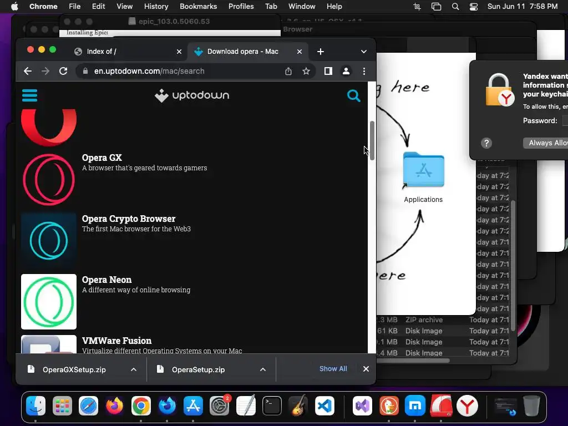The width and height of the screenshot is (568, 426).
Task: Click the Uptodown logo
Action: pos(192,95)
